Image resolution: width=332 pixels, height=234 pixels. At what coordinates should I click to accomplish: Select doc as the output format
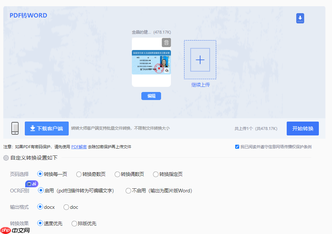66,207
